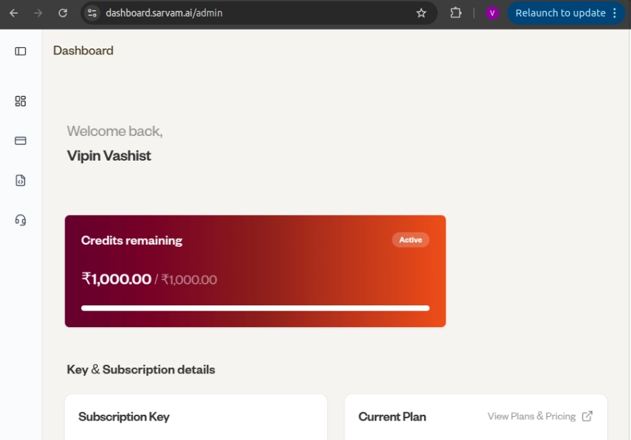Click Relaunch to update button
Screen dimensions: 631x440
559,13
